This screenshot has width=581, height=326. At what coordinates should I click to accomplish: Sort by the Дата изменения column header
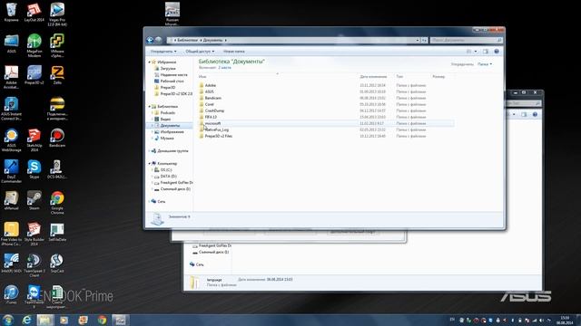(373, 76)
